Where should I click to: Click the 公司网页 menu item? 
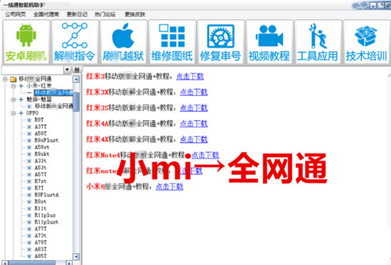tap(16, 14)
